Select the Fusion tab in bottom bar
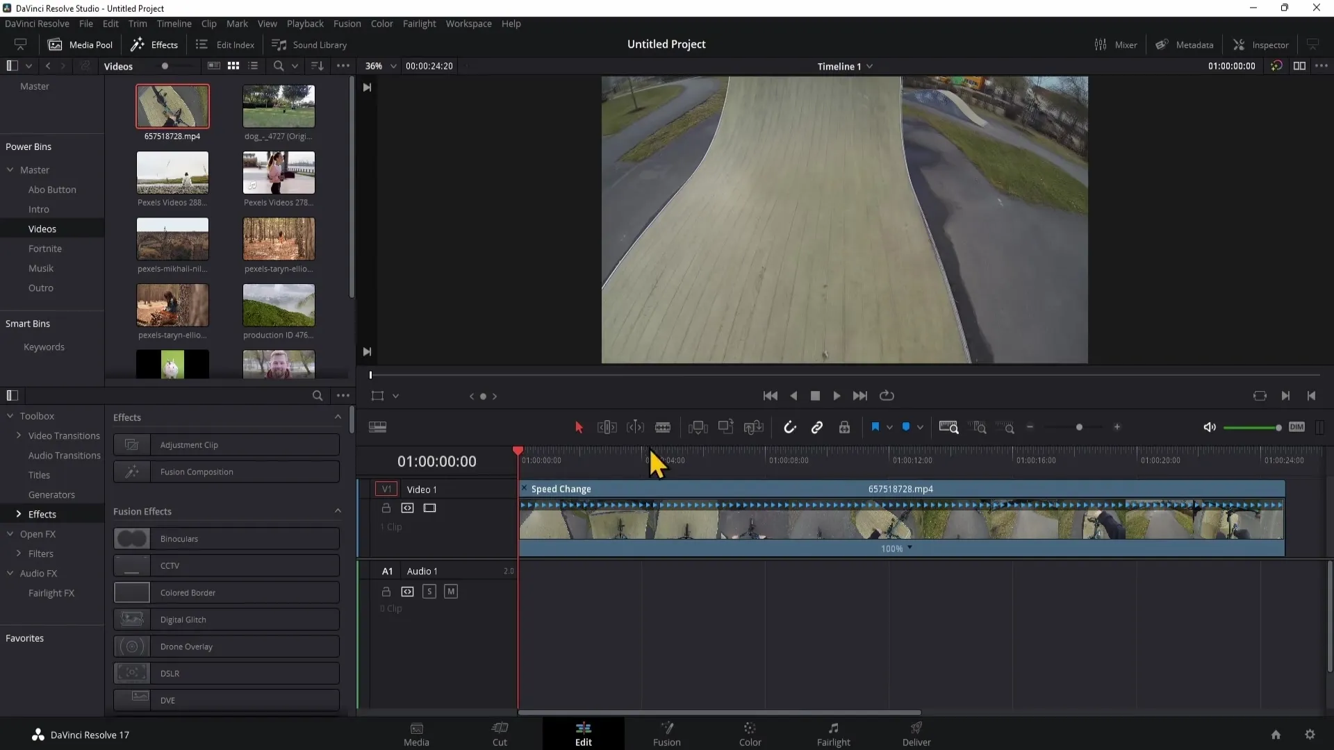This screenshot has width=1334, height=750. coord(666,733)
